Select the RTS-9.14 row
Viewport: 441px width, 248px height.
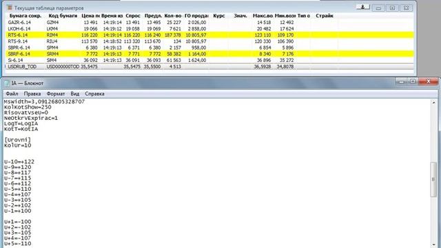tap(209, 41)
